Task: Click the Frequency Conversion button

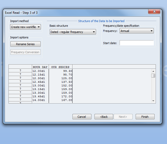Action: (x=25, y=52)
